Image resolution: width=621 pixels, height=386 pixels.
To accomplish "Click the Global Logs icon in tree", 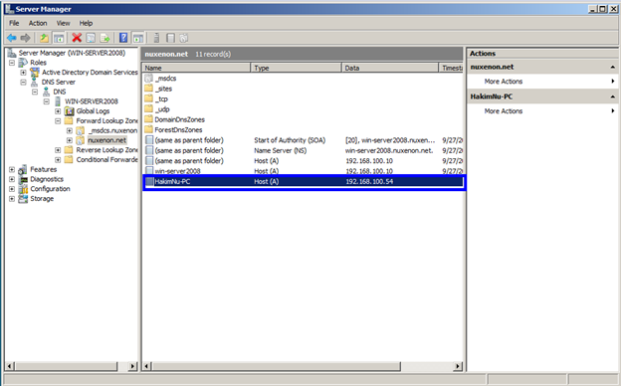I will tap(69, 111).
